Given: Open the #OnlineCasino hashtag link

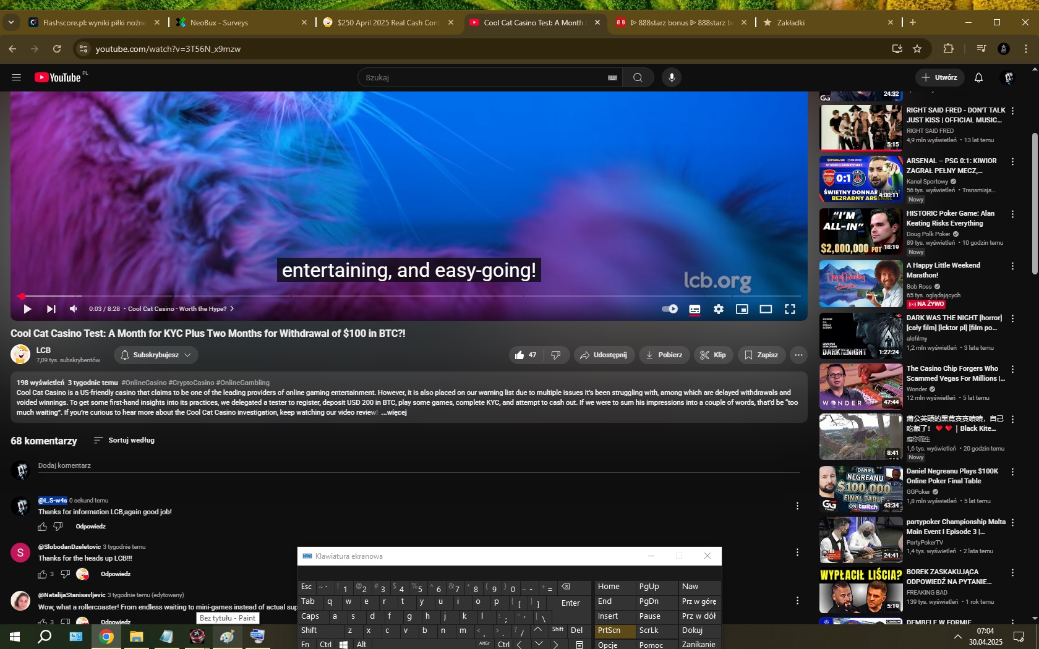Looking at the screenshot, I should click(x=144, y=383).
